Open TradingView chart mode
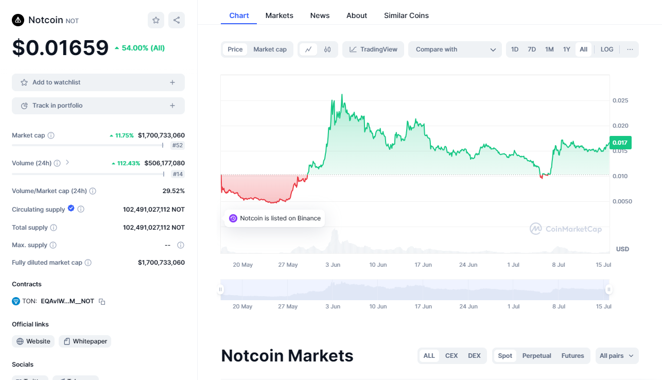662x380 pixels. (373, 49)
